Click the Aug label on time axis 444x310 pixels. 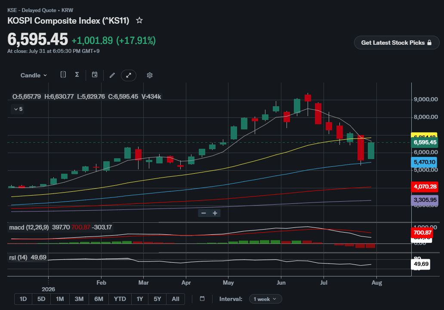(x=377, y=282)
